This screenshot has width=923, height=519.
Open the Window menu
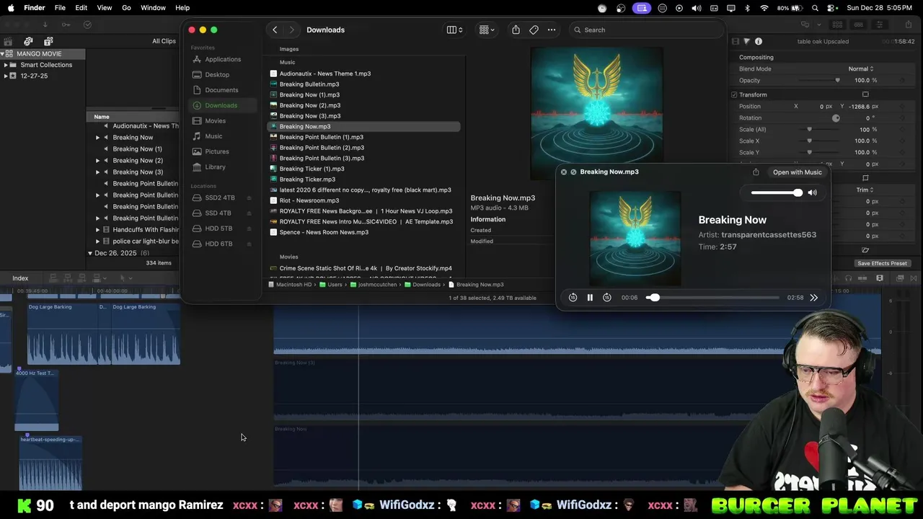click(x=153, y=8)
